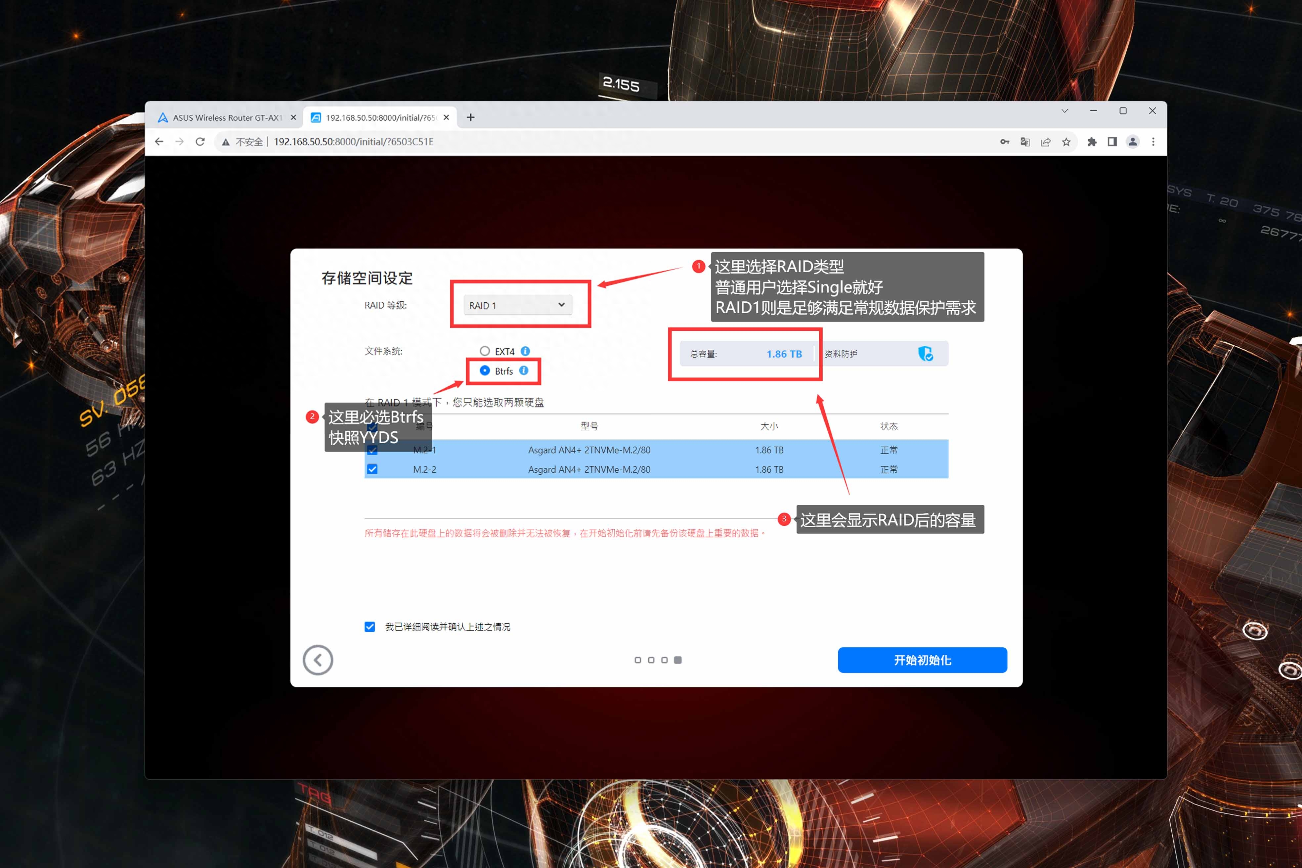Click the share page icon
The height and width of the screenshot is (868, 1302).
click(1046, 142)
